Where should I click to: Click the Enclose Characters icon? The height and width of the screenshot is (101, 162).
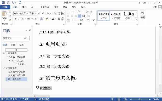coord(62,19)
